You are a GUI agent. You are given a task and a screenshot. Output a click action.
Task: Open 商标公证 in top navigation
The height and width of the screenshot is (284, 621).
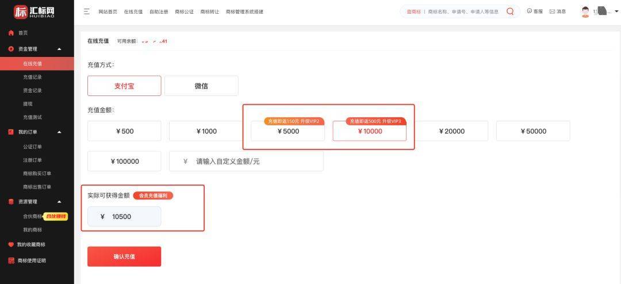point(184,12)
